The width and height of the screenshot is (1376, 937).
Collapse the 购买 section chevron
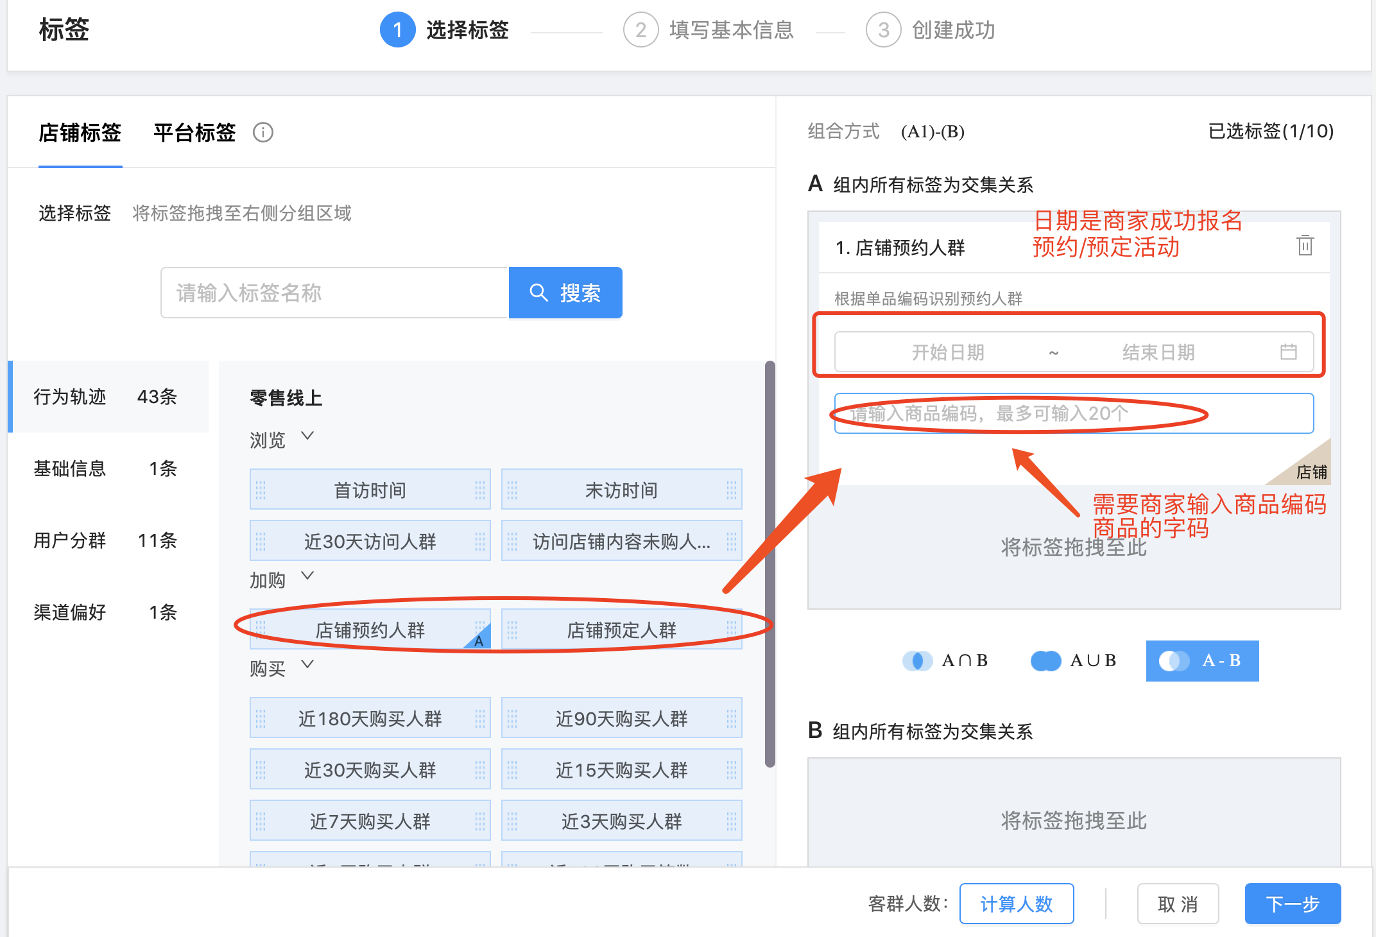(x=307, y=664)
